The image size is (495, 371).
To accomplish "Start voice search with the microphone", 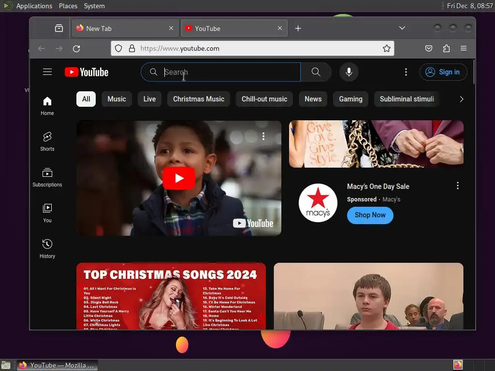I will coord(349,72).
